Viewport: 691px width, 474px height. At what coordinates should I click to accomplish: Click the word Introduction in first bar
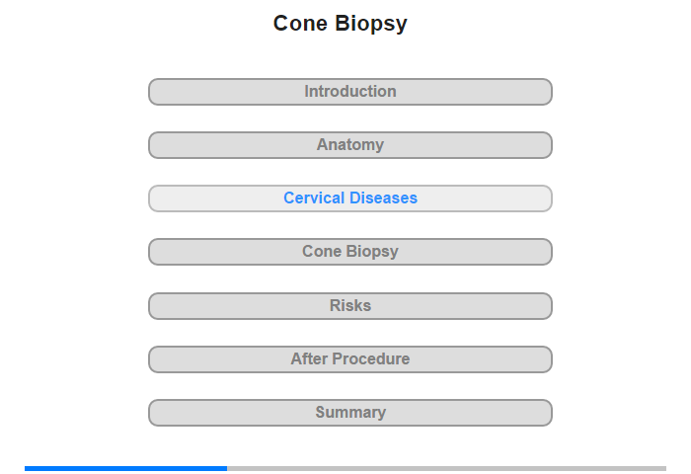click(349, 92)
